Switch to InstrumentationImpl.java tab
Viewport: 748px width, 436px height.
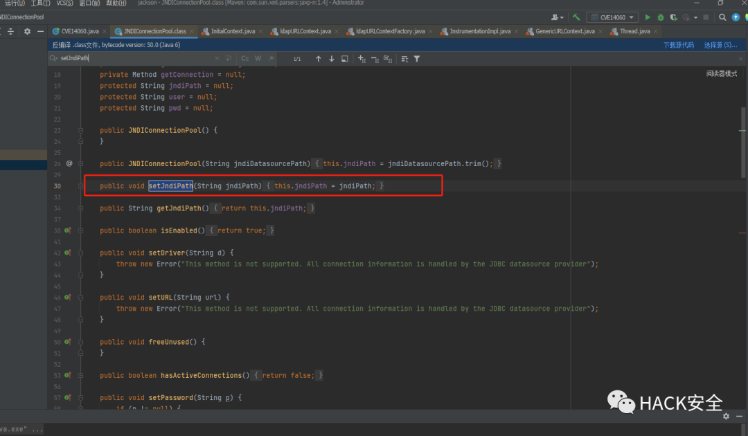[480, 31]
